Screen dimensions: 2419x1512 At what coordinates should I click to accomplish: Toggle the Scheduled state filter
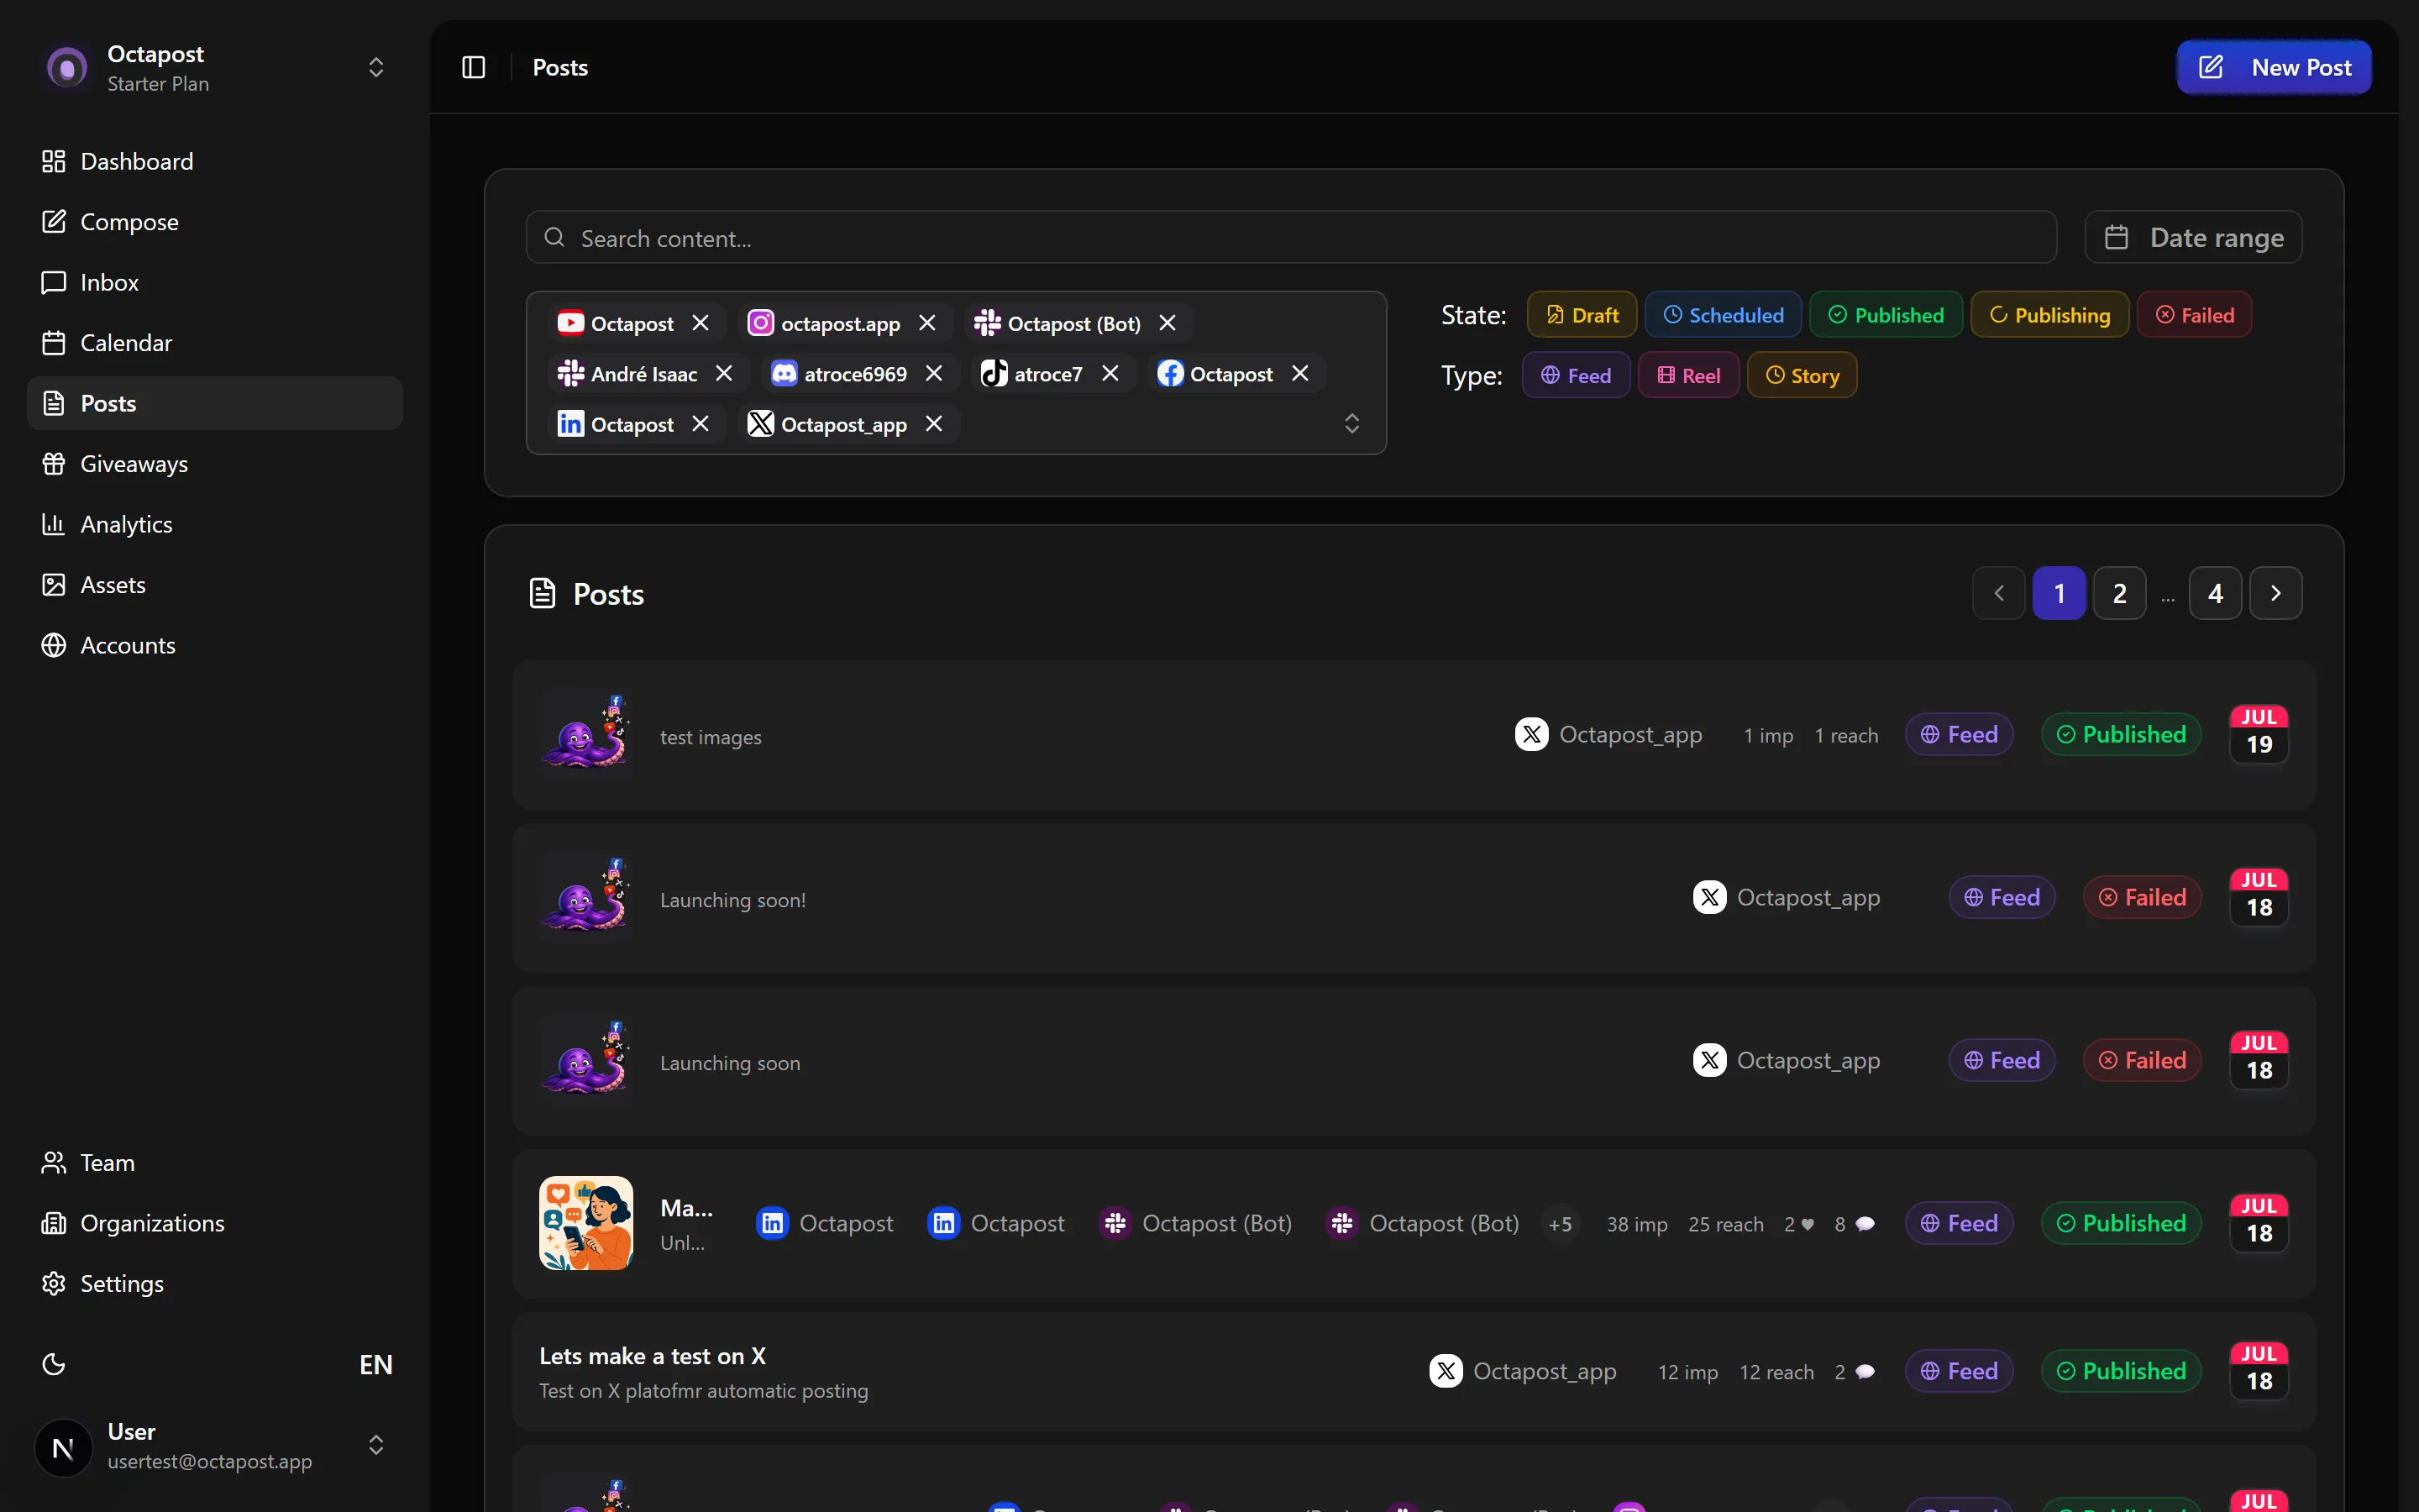[x=1724, y=315]
